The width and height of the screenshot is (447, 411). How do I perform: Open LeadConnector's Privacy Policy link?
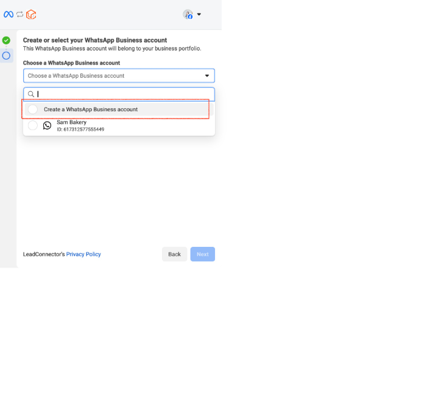click(83, 254)
